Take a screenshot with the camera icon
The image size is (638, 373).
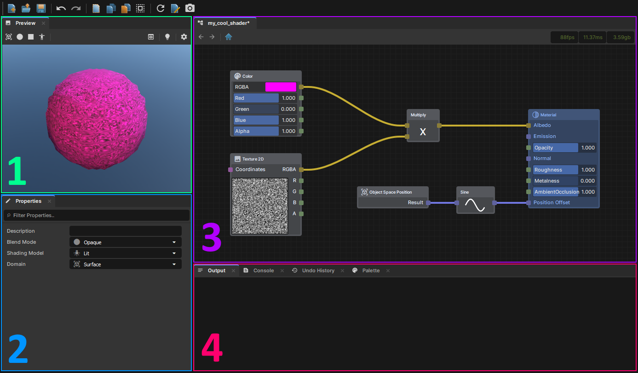(190, 8)
